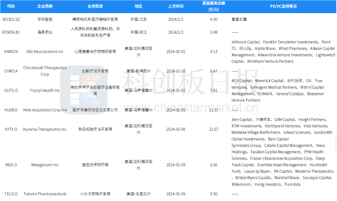Image resolution: width=337 pixels, height=201 pixels.
Task: Click the 基因技术研究商 description
Action: pos(95,165)
